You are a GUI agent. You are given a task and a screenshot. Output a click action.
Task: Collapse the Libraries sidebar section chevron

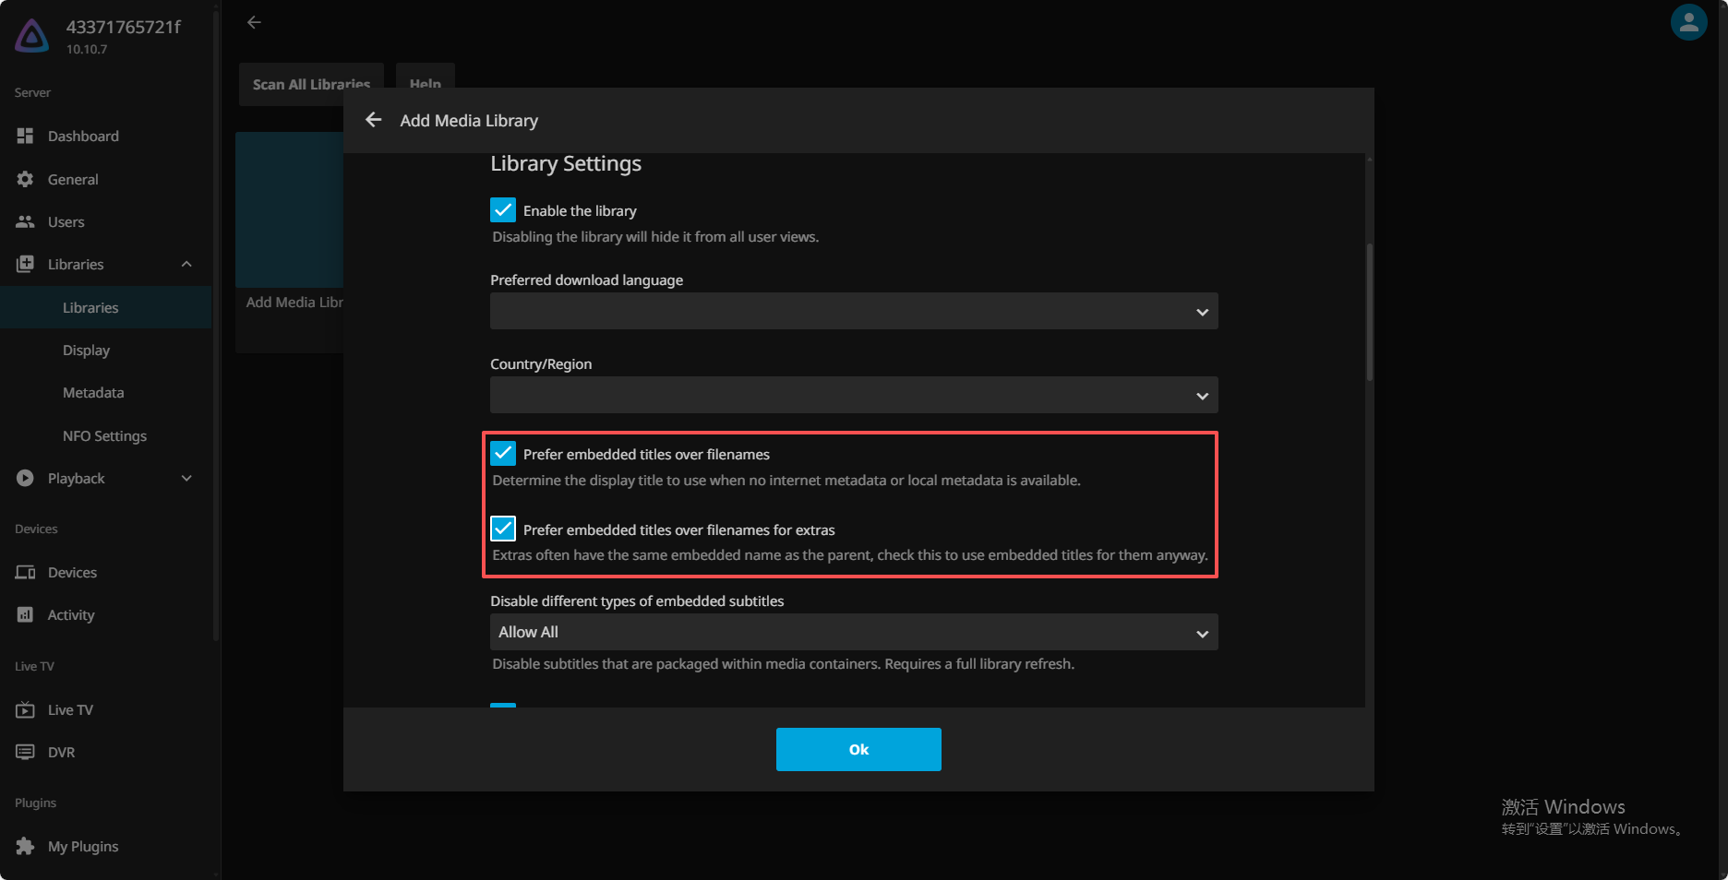[x=186, y=264]
